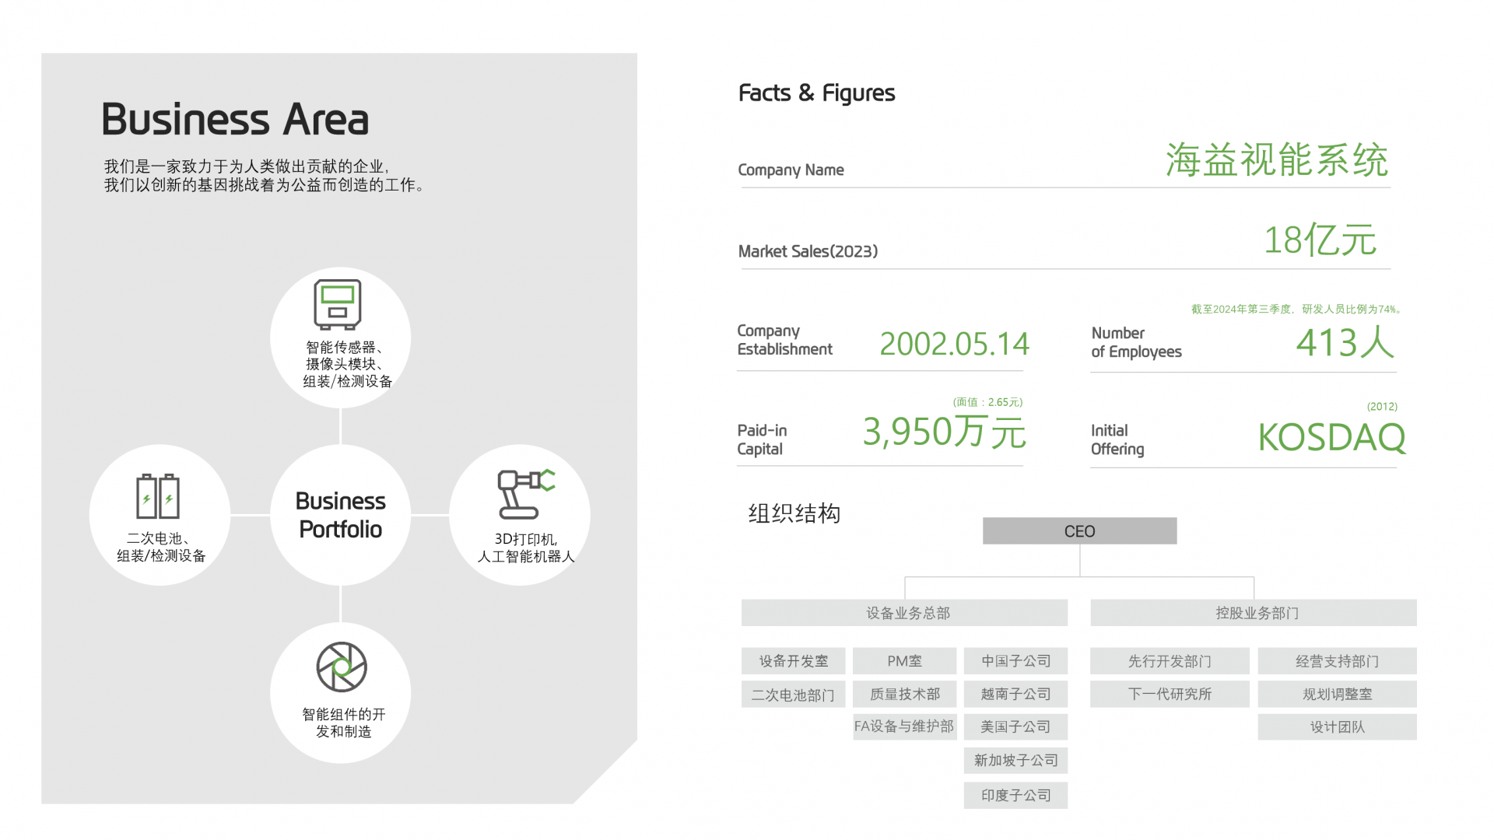Select the 规划调整室 box
Screen dimensions: 1494x840
(1337, 694)
